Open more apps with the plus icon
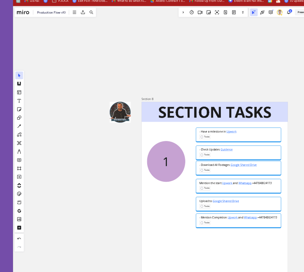This screenshot has height=272, width=304. (x=19, y=228)
